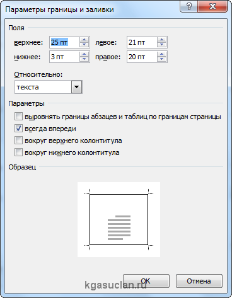
Task: Enable вокруг верхнего колонтитула checkbox
Action: pyautogui.click(x=18, y=140)
